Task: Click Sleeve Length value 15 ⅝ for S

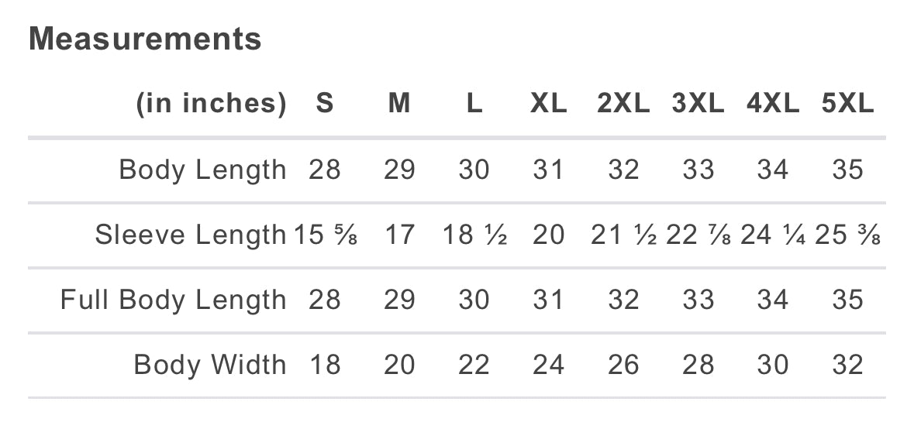Action: point(326,235)
